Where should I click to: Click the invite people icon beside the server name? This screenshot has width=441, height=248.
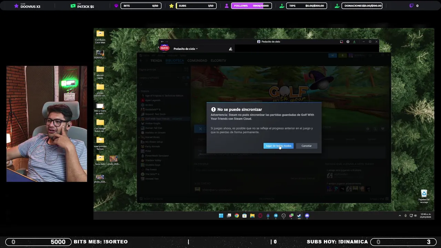[230, 49]
